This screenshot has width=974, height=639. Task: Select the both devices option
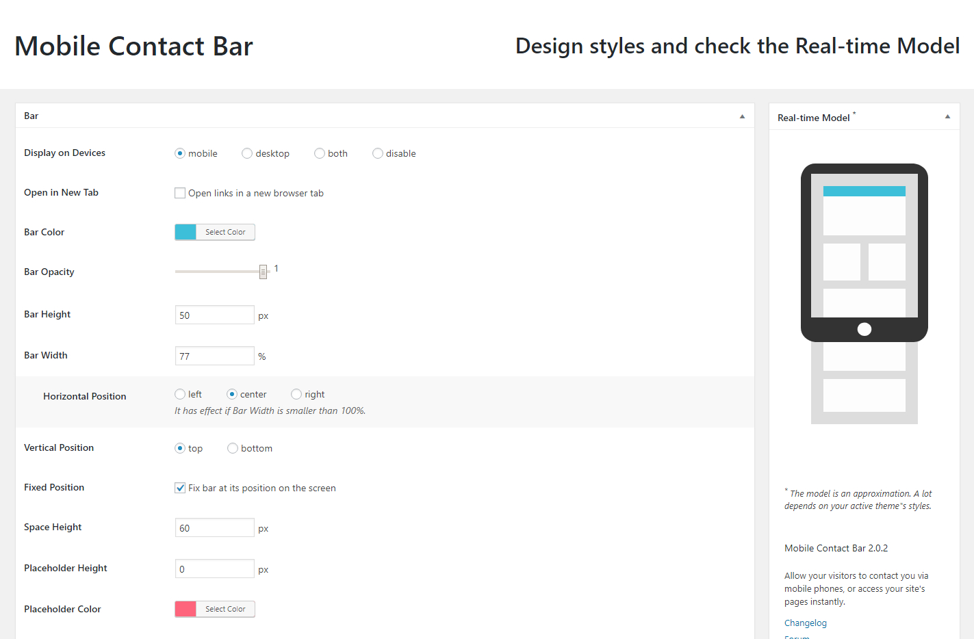point(320,153)
